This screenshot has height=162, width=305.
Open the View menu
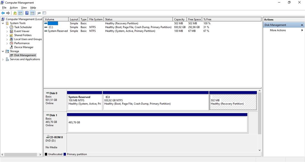(24, 7)
